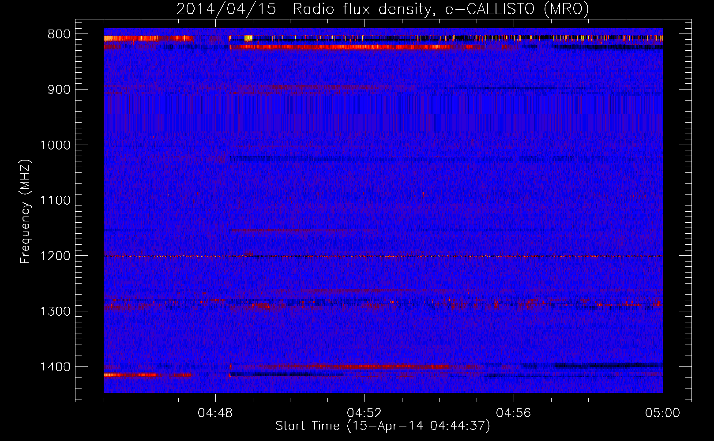Click the 1200 frequency tick label
The height and width of the screenshot is (441, 714).
55,256
